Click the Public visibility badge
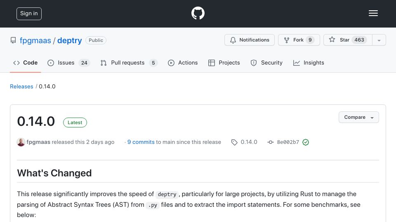 (96, 40)
